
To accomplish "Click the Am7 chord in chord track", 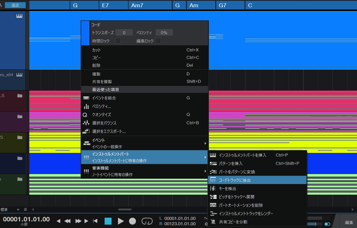I will click(150, 5).
